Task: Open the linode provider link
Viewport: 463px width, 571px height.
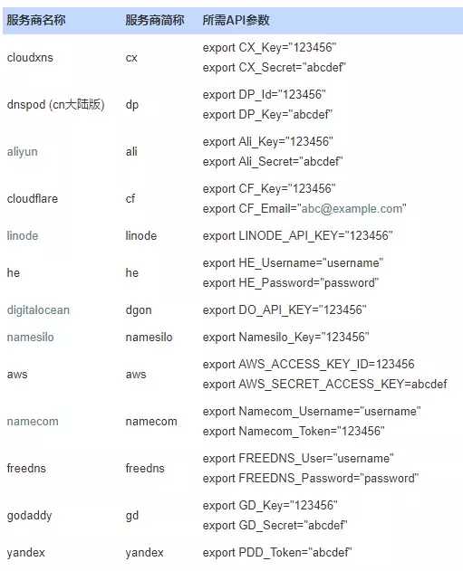Action: point(23,235)
